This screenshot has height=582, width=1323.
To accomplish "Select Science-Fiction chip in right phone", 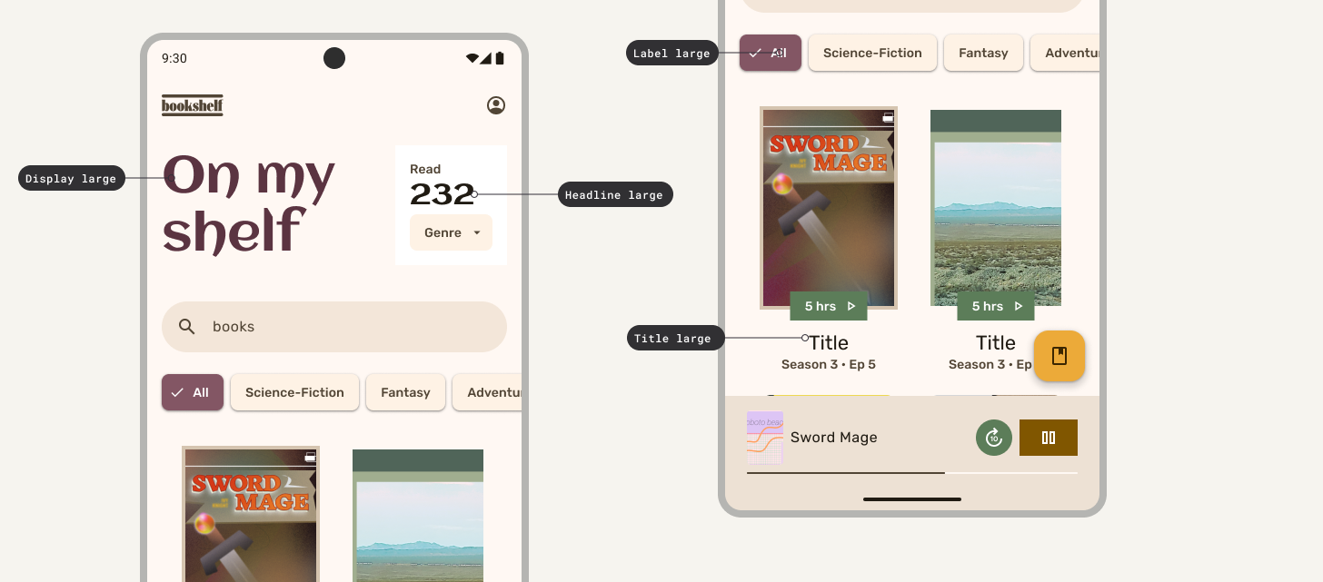I will 872,53.
